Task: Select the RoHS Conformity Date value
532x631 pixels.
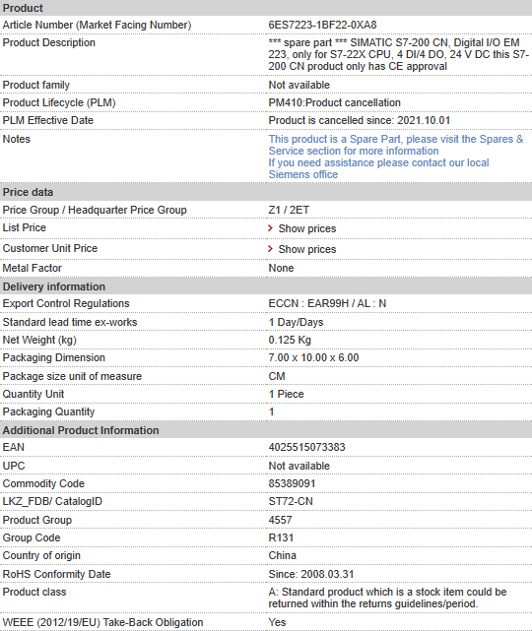Action: 311,574
